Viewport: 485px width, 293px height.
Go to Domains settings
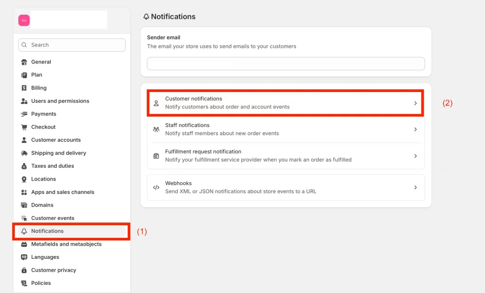pyautogui.click(x=72, y=205)
